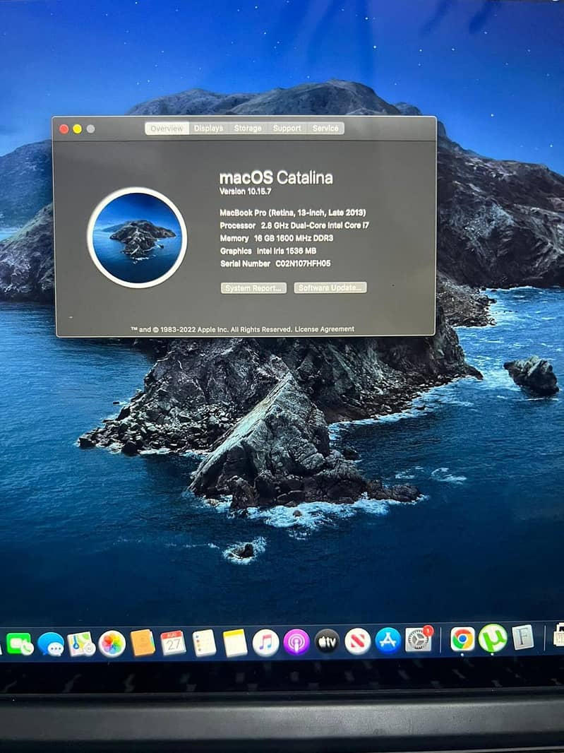Launch Google Chrome from the Dock
564x753 pixels.
tap(462, 639)
